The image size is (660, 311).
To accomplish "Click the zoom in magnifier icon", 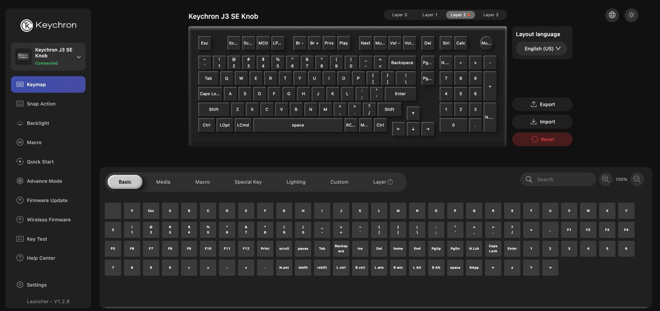I will pyautogui.click(x=606, y=179).
